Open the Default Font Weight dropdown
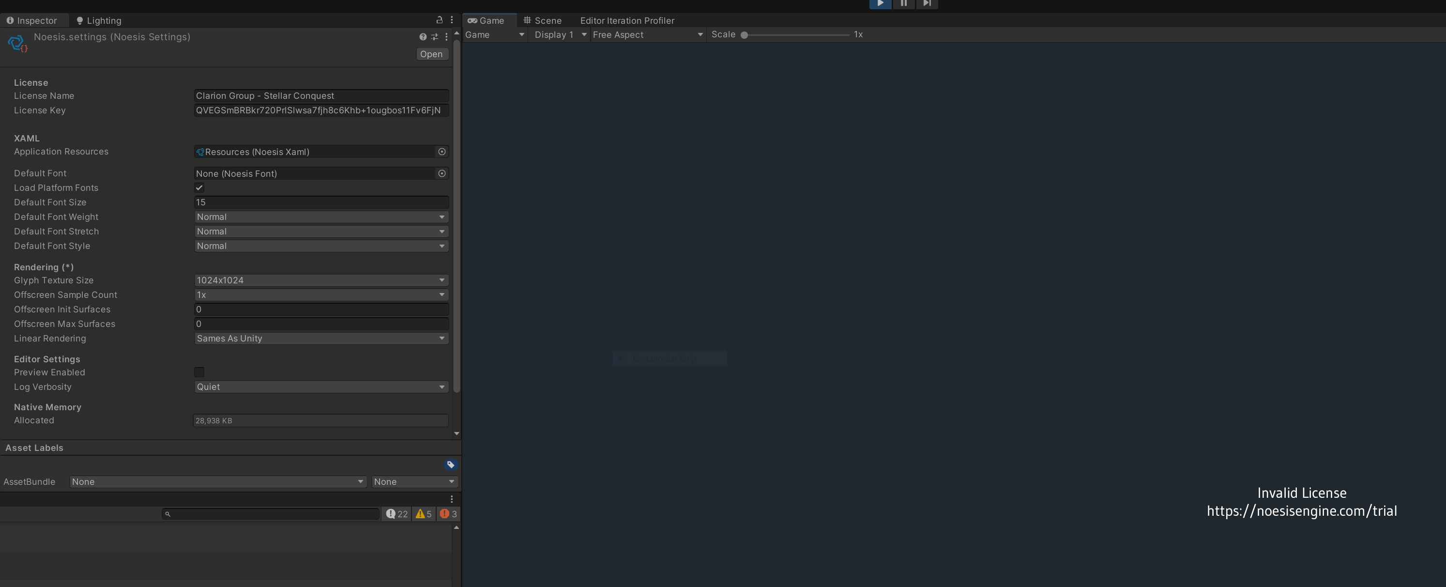The width and height of the screenshot is (1446, 587). point(321,217)
